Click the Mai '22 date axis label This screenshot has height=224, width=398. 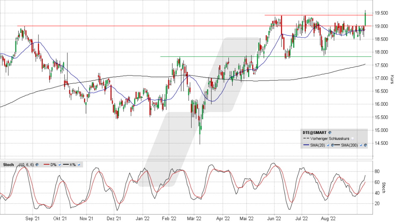246,219
